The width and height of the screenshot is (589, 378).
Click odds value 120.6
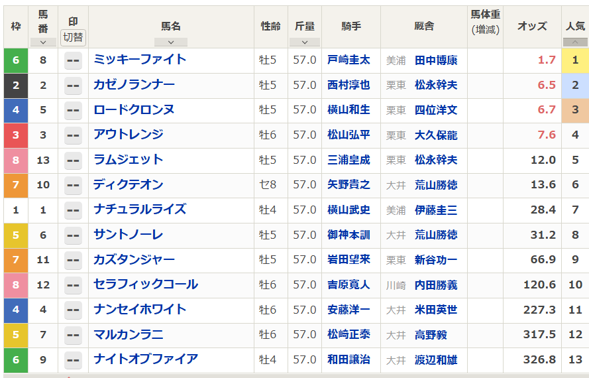[x=539, y=284]
